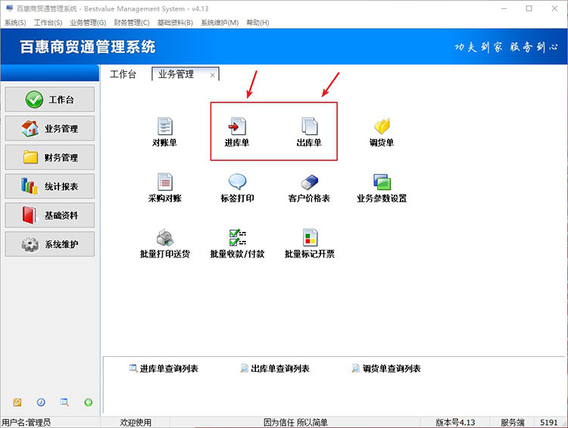This screenshot has height=428, width=568.
Task: Open the 客户价格表 customer price icon
Action: [309, 182]
